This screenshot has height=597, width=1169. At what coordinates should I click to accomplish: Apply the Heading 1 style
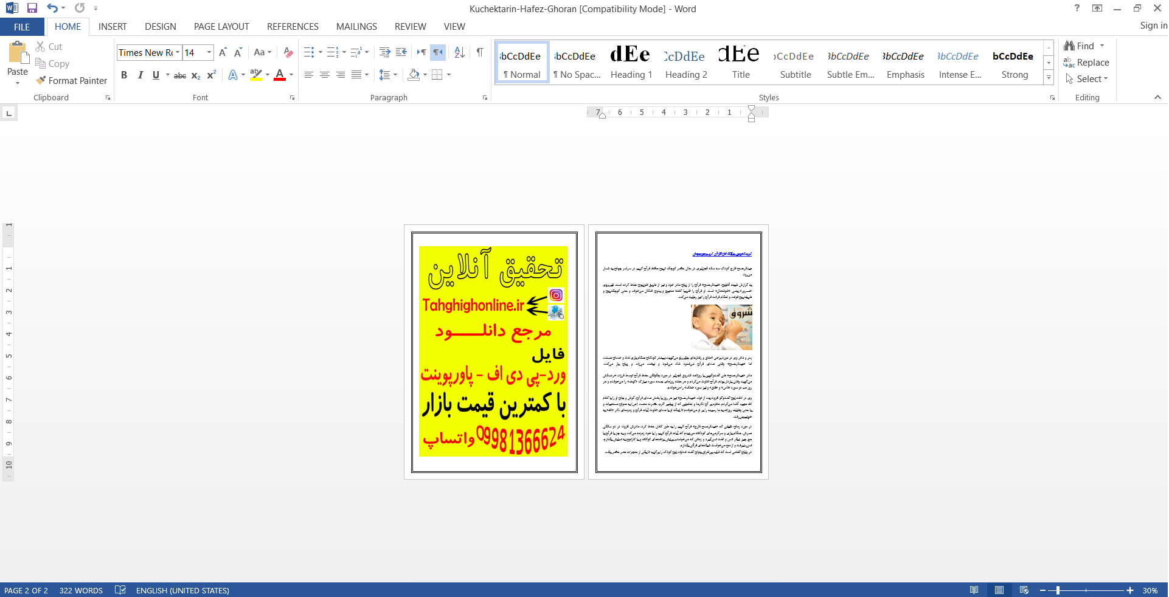pos(631,63)
